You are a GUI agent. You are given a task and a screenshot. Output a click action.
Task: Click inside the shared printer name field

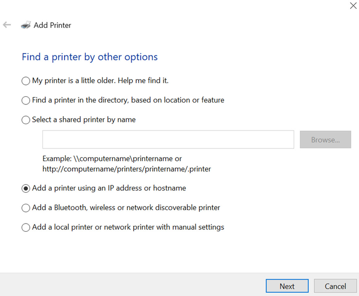coord(168,139)
